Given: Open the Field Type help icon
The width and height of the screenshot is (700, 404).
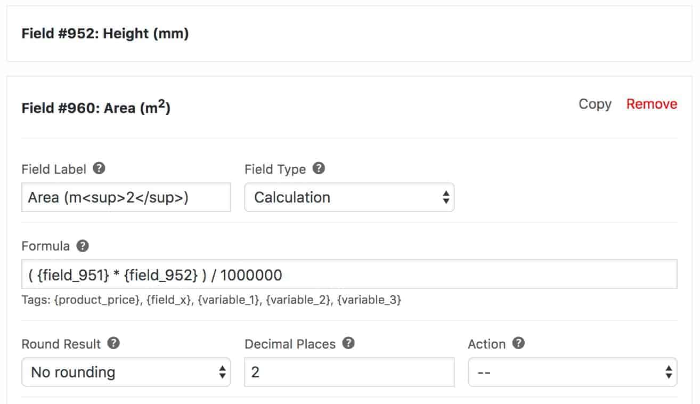Looking at the screenshot, I should pyautogui.click(x=319, y=169).
